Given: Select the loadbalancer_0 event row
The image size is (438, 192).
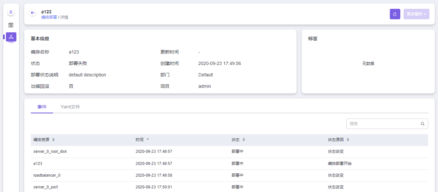Looking at the screenshot, I should [x=47, y=175].
